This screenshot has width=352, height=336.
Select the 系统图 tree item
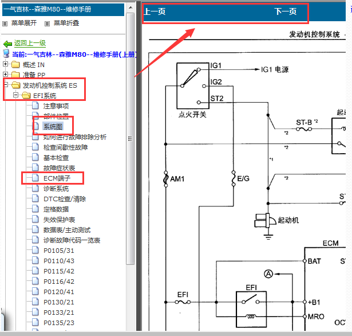(53, 126)
